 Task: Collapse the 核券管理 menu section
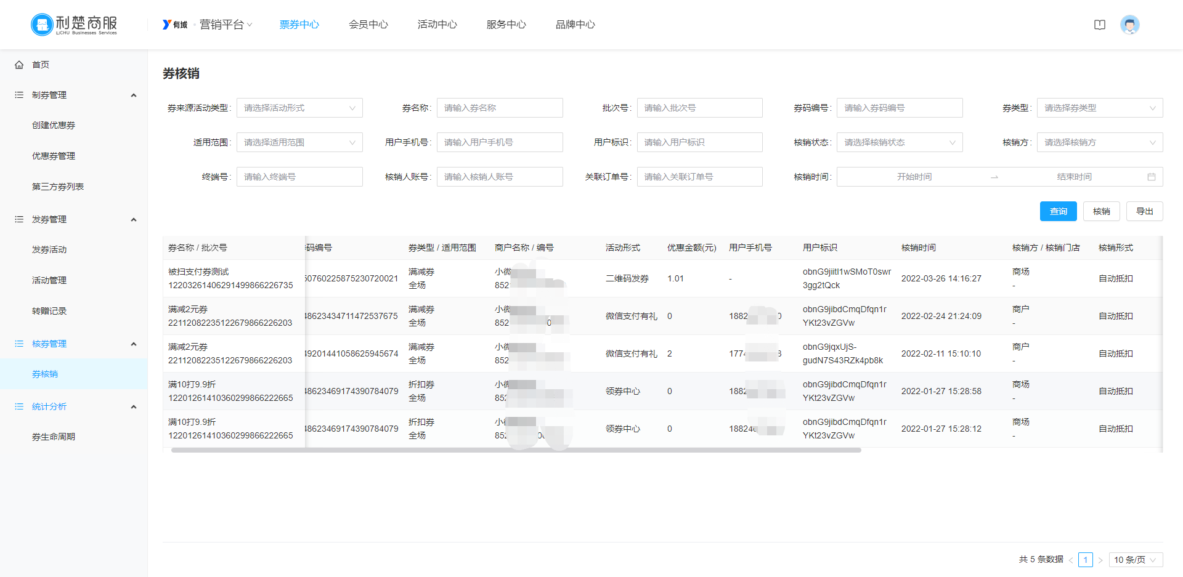point(134,344)
